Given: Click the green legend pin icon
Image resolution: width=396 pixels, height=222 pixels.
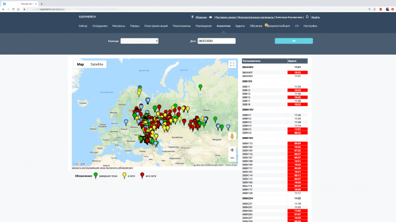Looking at the screenshot, I should pos(96,175).
